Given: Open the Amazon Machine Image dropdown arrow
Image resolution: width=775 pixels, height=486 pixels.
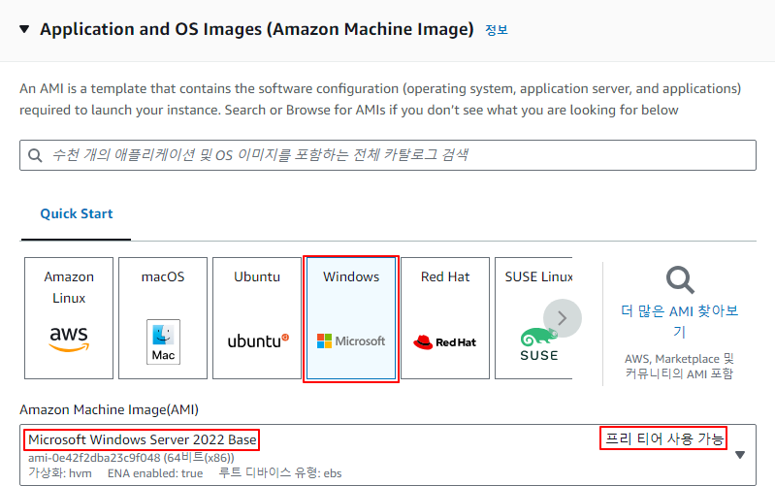Looking at the screenshot, I should [x=740, y=455].
